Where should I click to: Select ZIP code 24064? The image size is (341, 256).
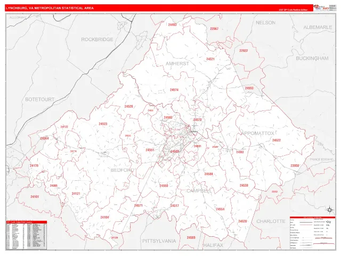(x=45, y=138)
